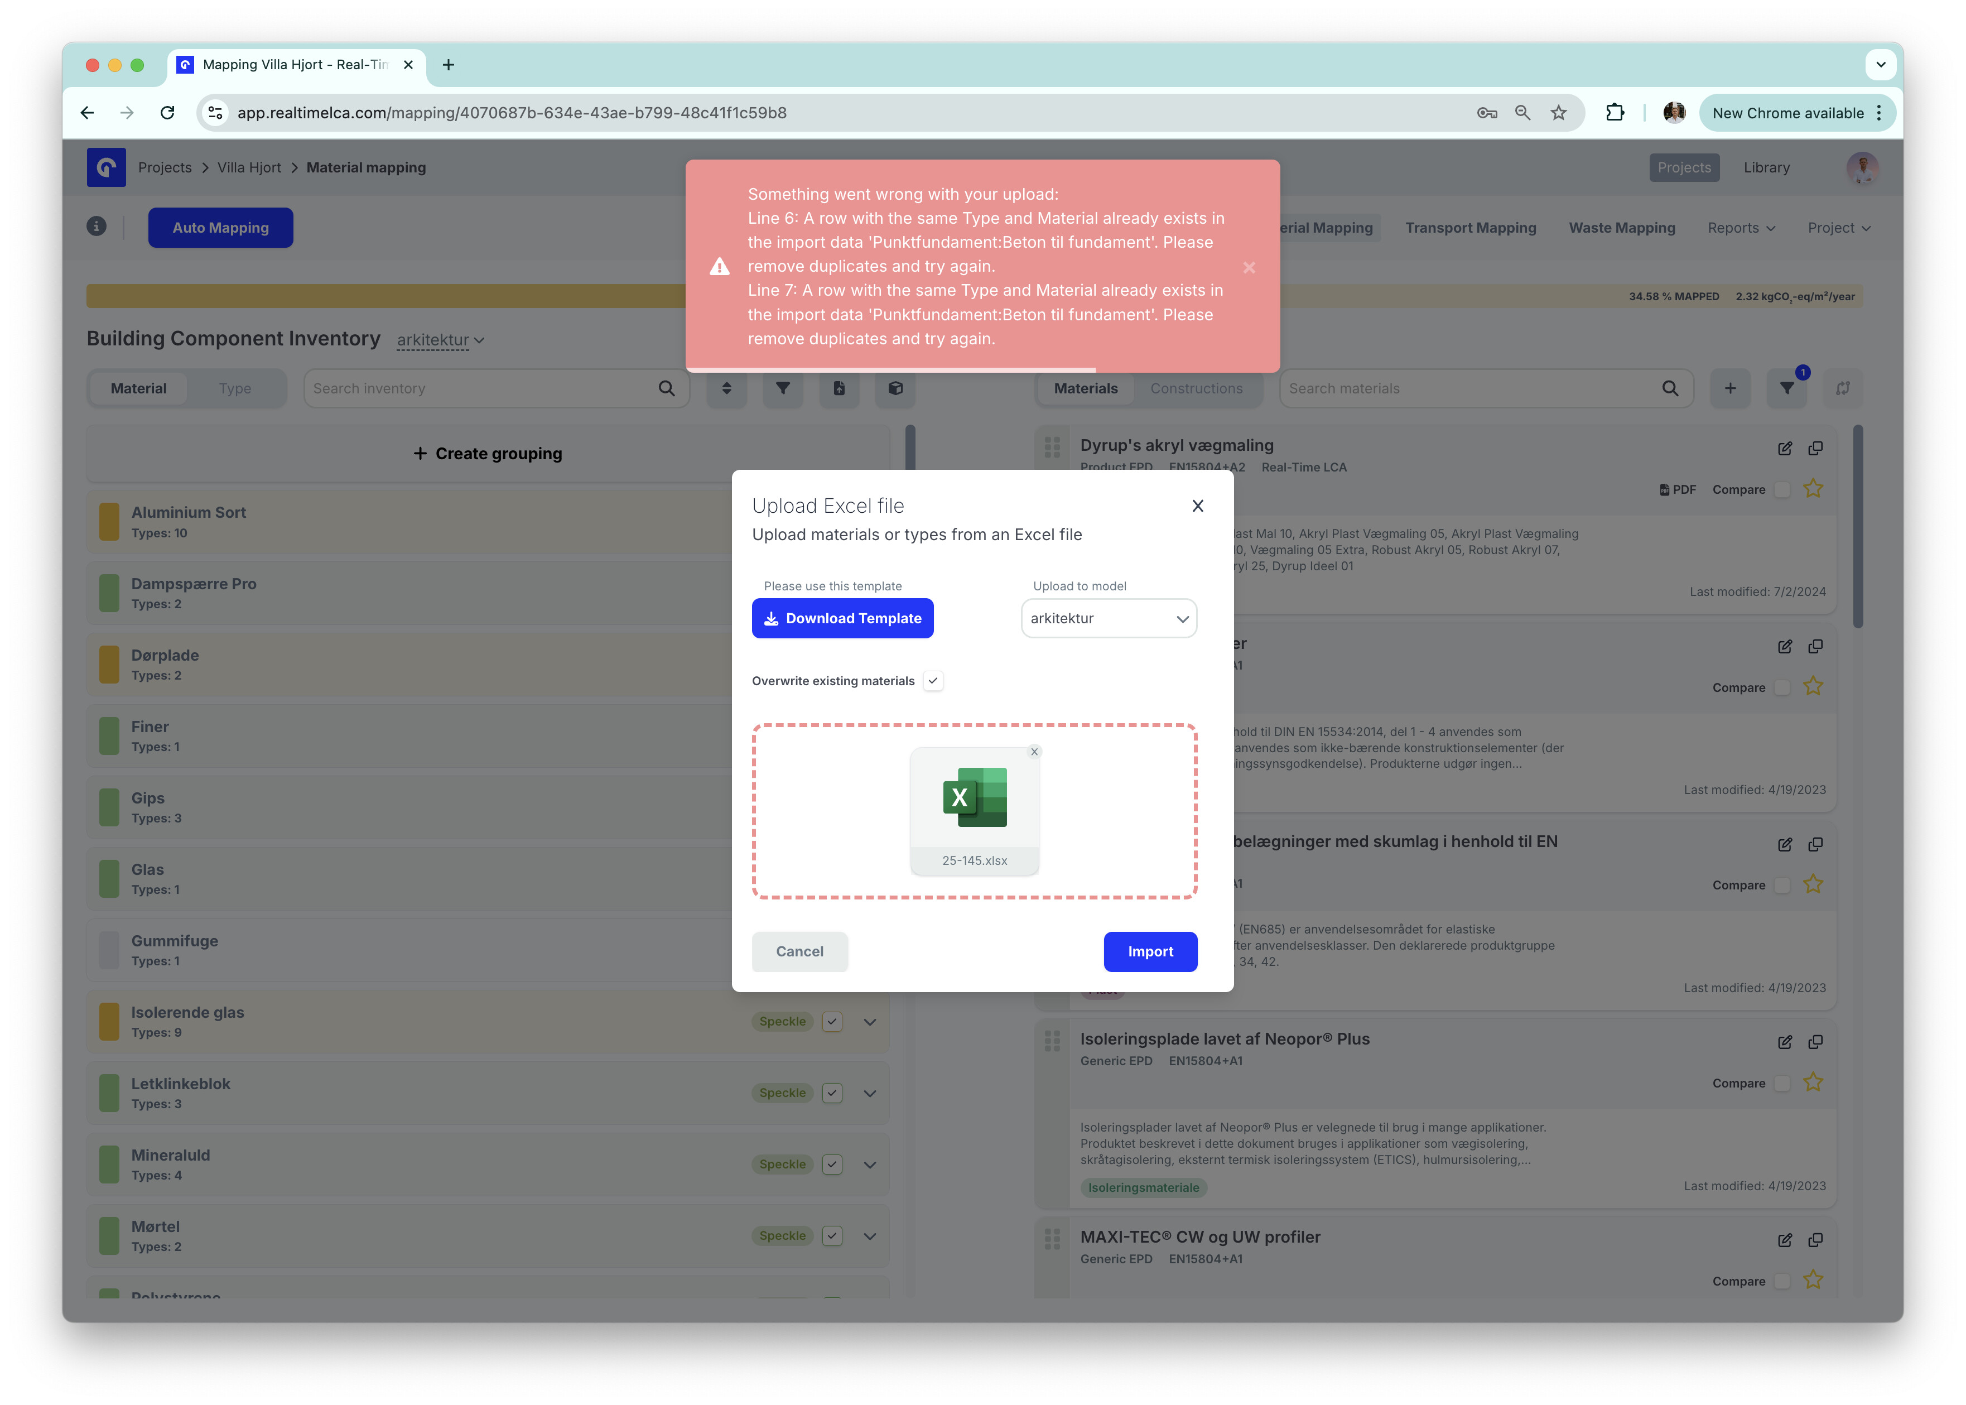Image resolution: width=1966 pixels, height=1405 pixels.
Task: Toggle the Isolerende glas row checkbox
Action: (x=831, y=1022)
